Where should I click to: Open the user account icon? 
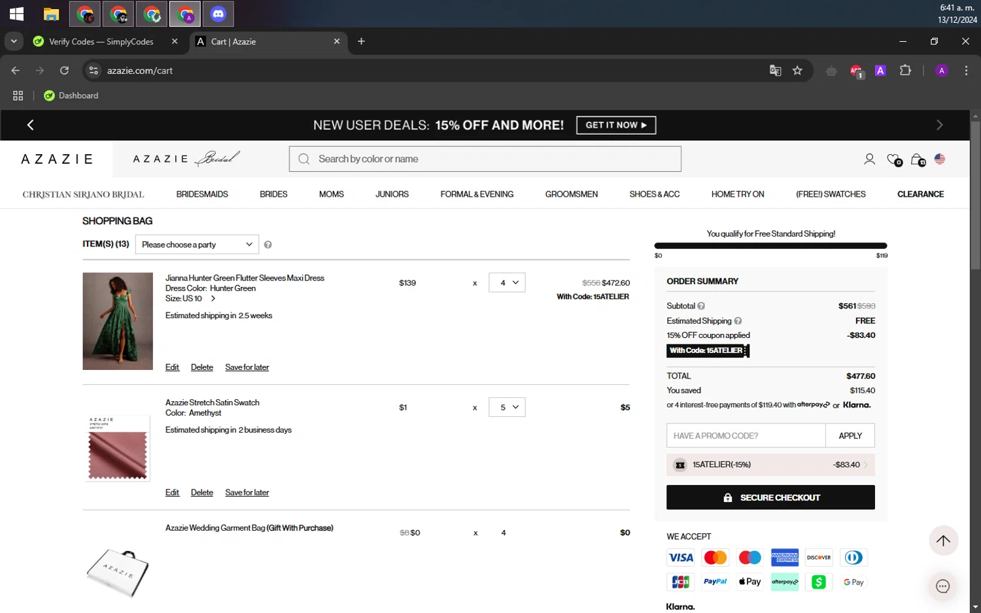point(869,159)
